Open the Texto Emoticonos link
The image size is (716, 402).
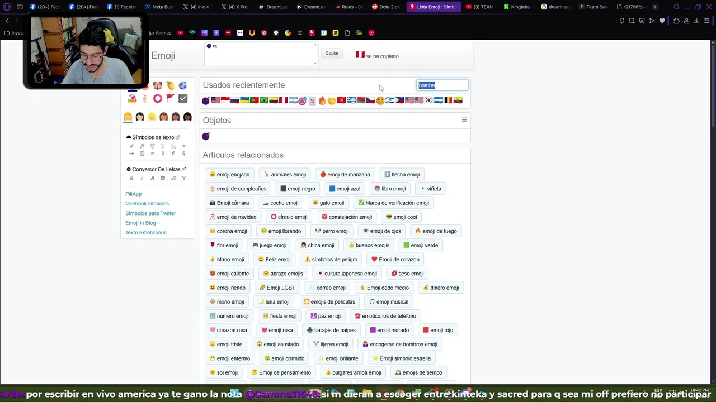coord(146,233)
